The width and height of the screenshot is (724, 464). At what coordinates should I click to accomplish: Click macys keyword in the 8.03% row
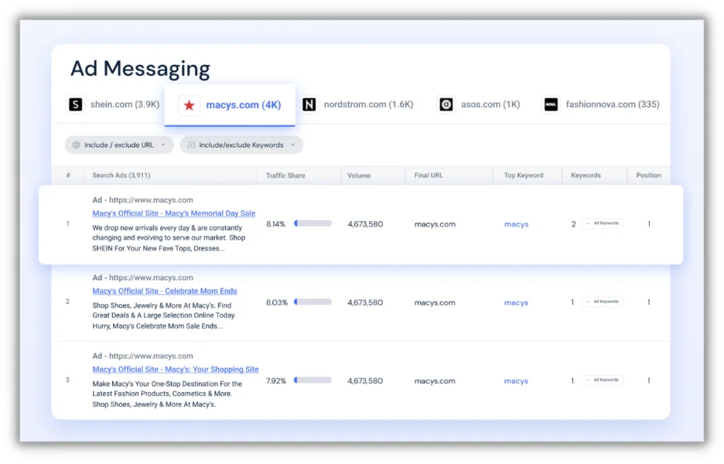[516, 303]
